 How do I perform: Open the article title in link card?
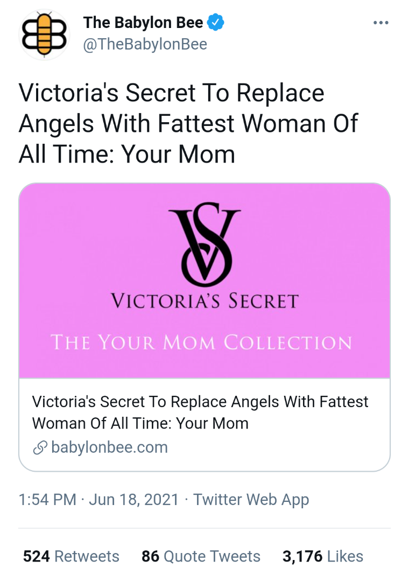[x=200, y=412]
